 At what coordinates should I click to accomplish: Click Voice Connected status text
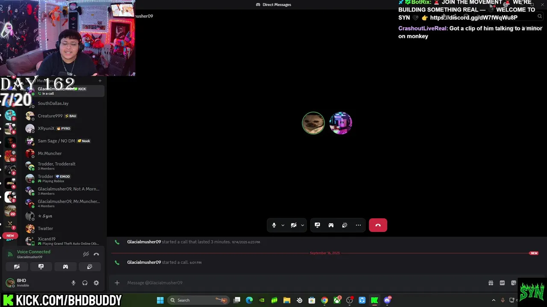(33, 252)
